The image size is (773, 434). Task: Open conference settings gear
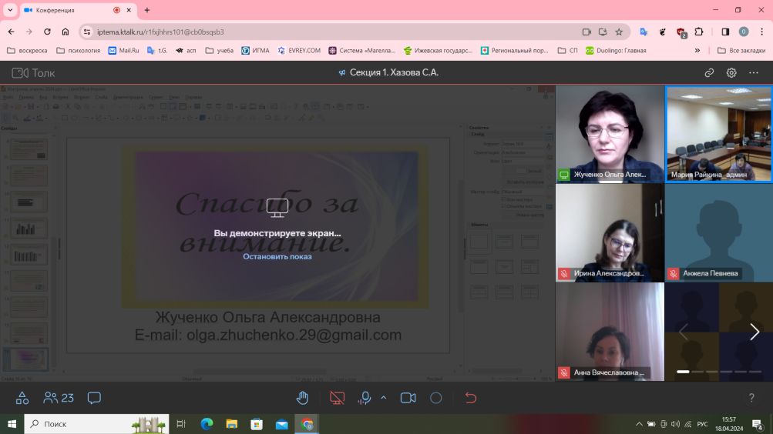(x=731, y=73)
